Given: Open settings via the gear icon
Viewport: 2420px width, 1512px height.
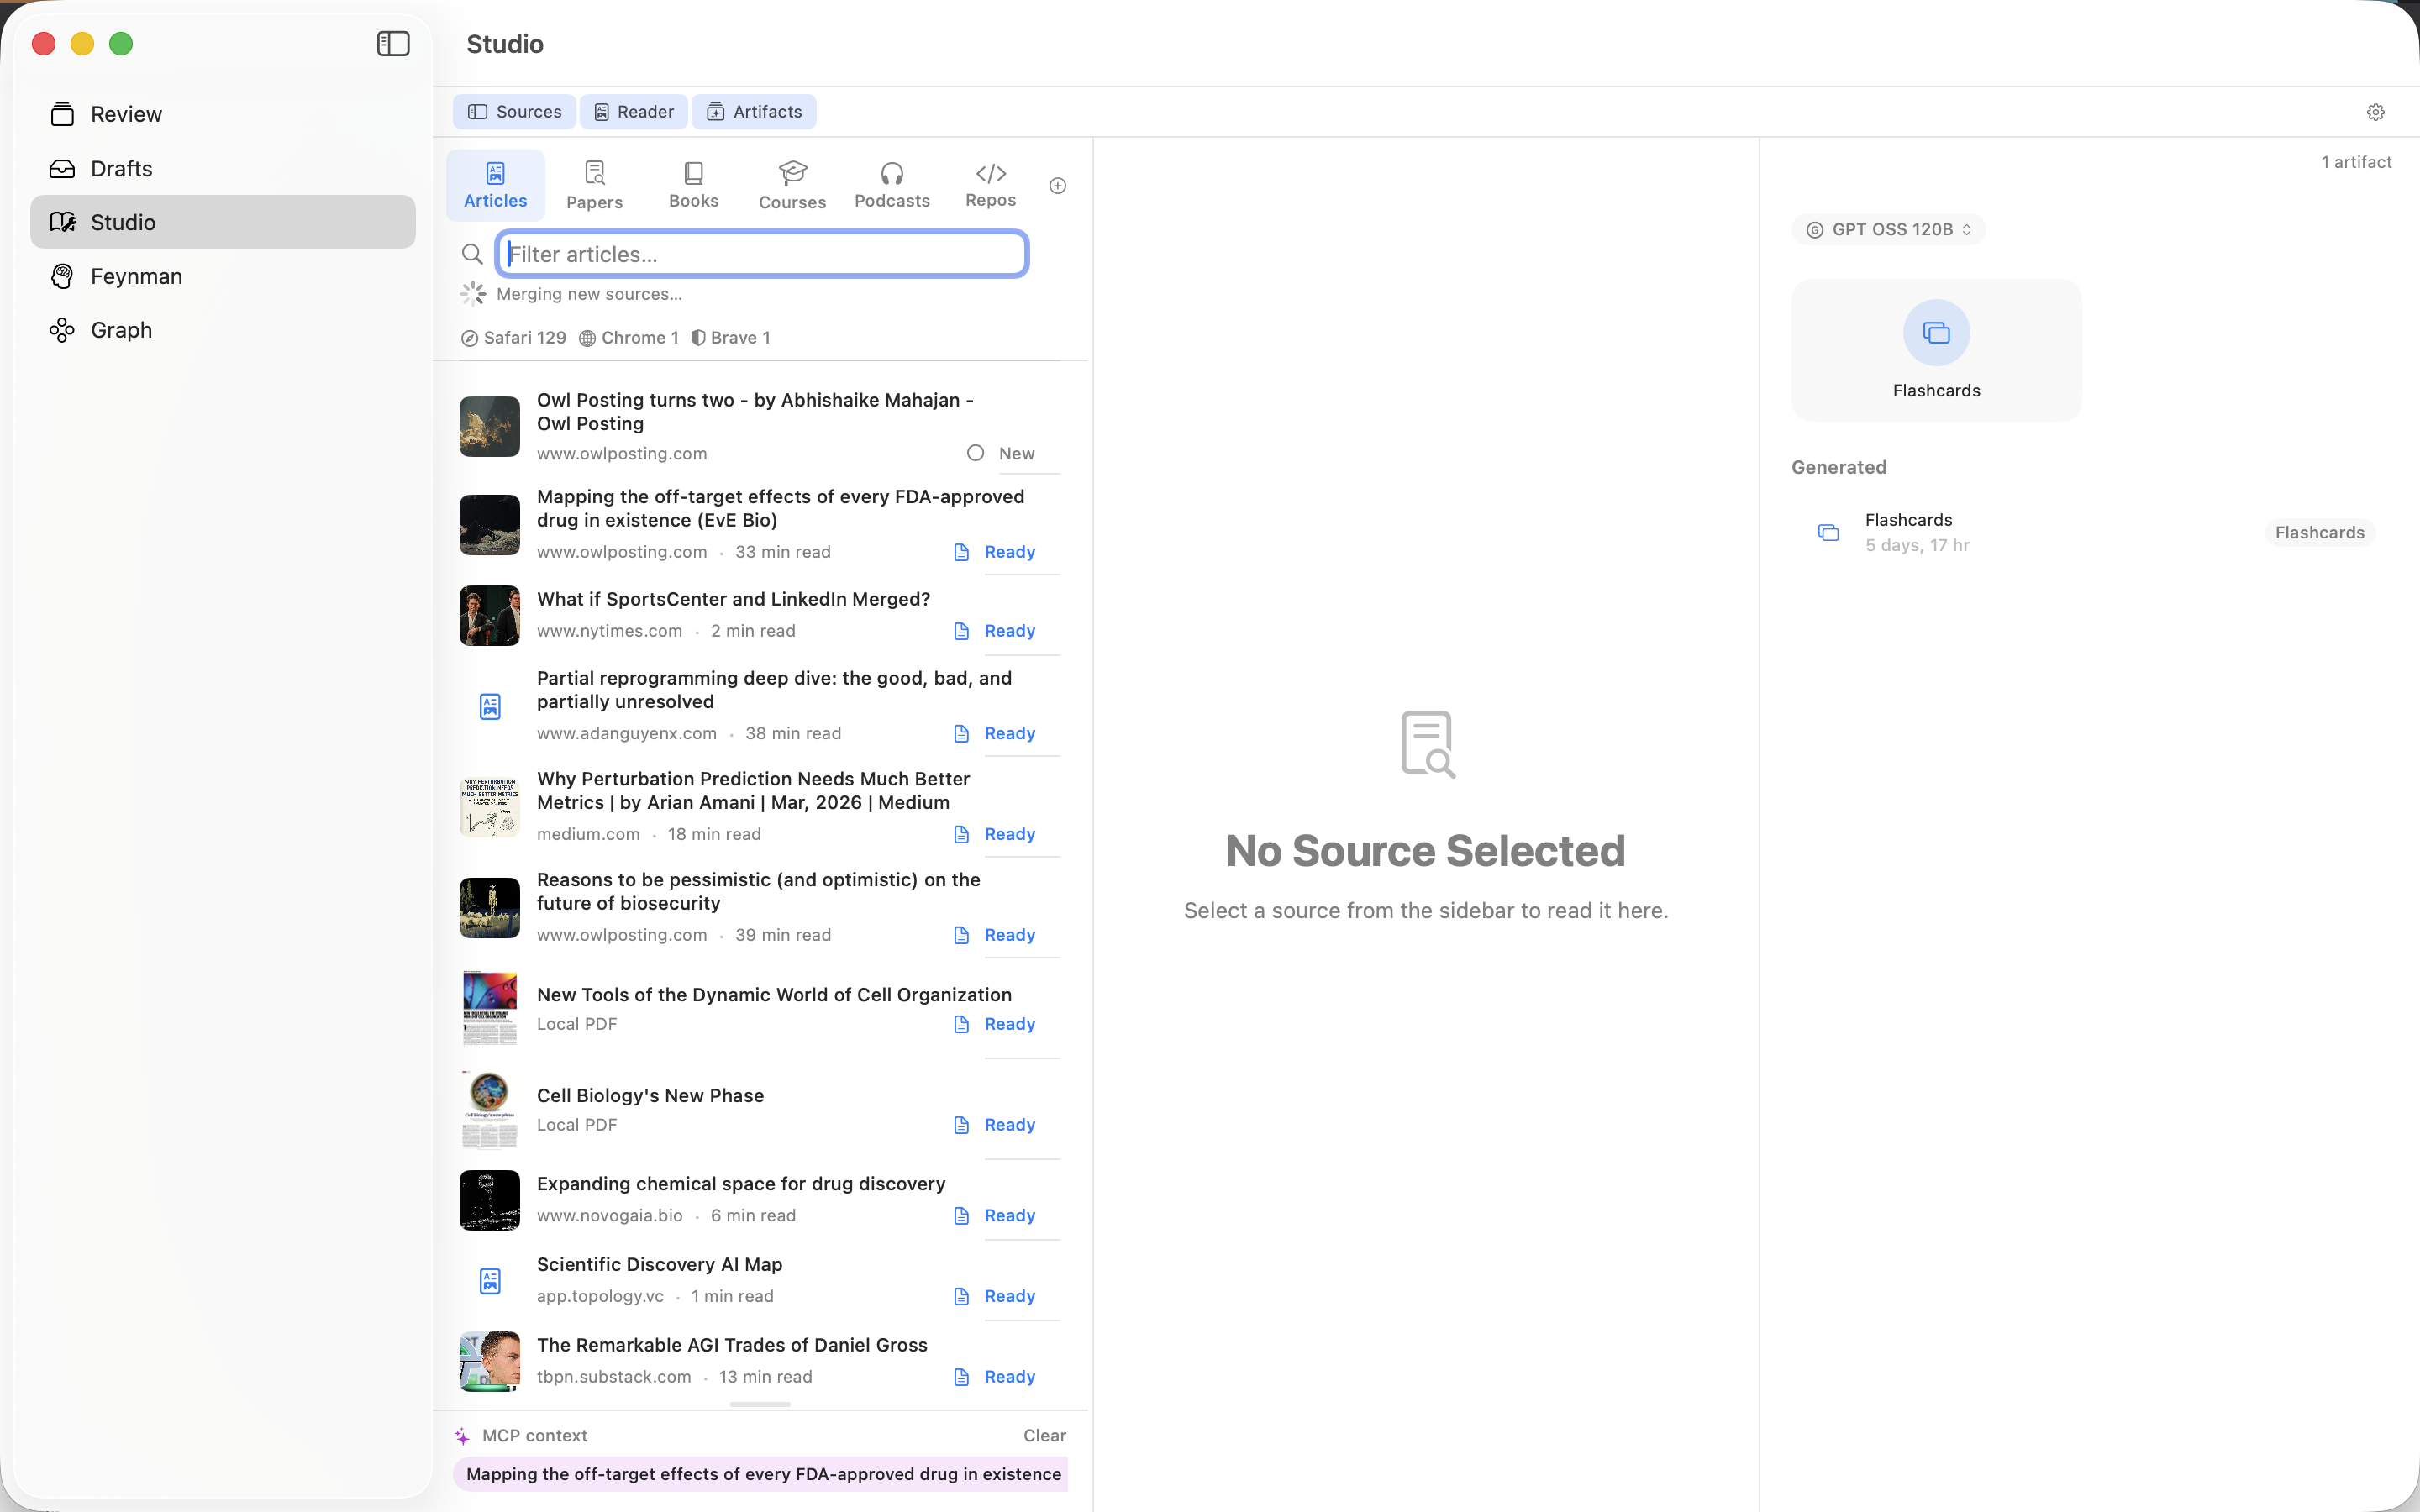Looking at the screenshot, I should coord(2375,111).
